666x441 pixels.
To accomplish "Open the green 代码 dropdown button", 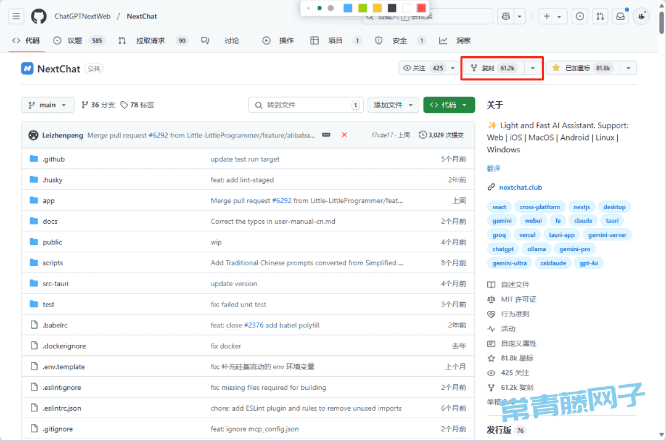I will click(x=449, y=105).
